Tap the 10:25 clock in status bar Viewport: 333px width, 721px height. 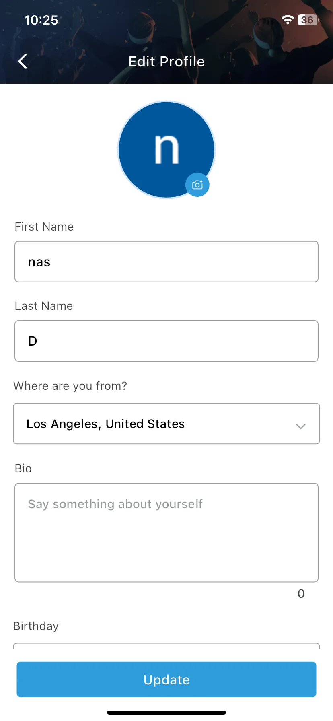click(41, 20)
